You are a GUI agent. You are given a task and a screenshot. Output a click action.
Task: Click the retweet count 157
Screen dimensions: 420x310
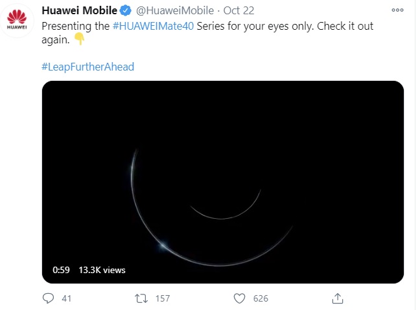pyautogui.click(x=163, y=298)
